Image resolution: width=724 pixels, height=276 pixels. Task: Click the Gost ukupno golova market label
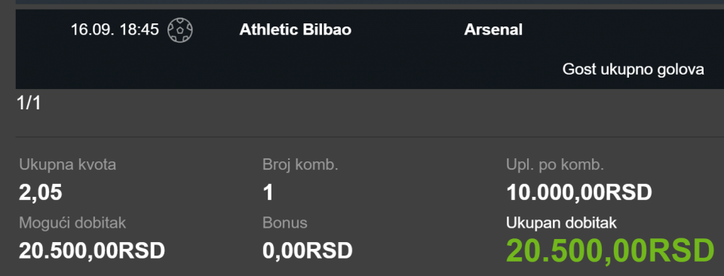633,69
